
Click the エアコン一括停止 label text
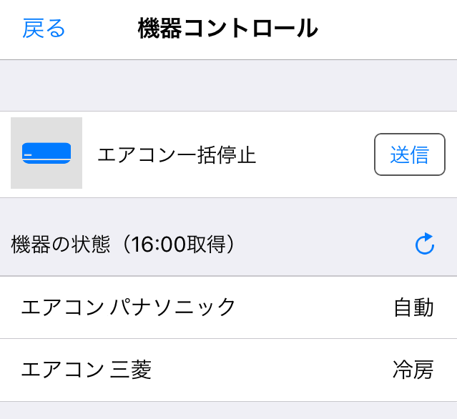177,154
